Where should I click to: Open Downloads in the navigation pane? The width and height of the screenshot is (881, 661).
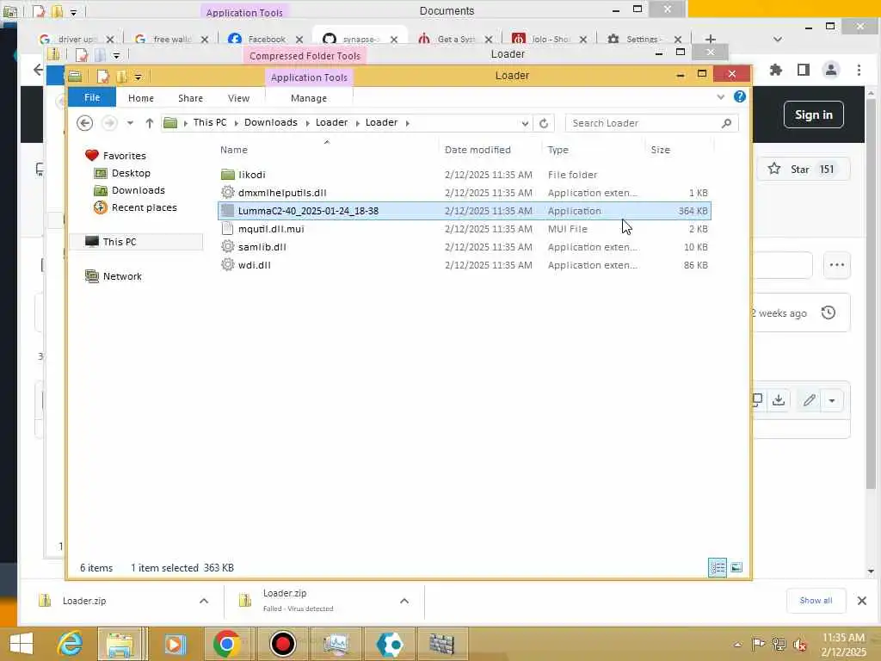point(138,190)
